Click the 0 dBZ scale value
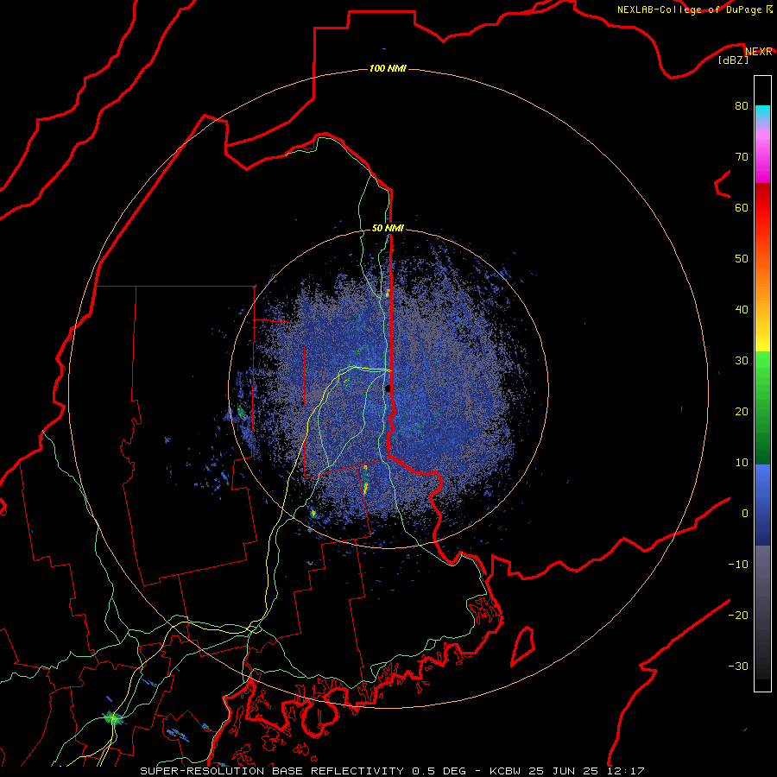 point(745,514)
